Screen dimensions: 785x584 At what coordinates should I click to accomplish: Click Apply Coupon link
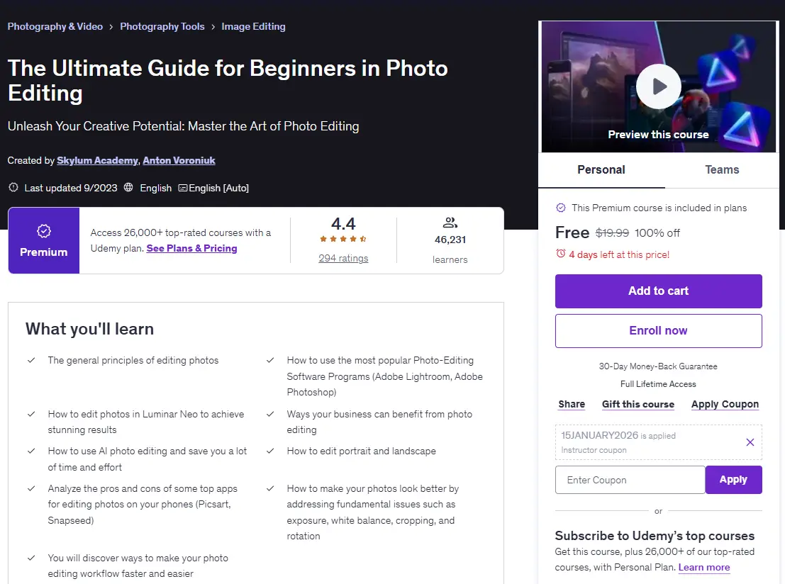(725, 405)
